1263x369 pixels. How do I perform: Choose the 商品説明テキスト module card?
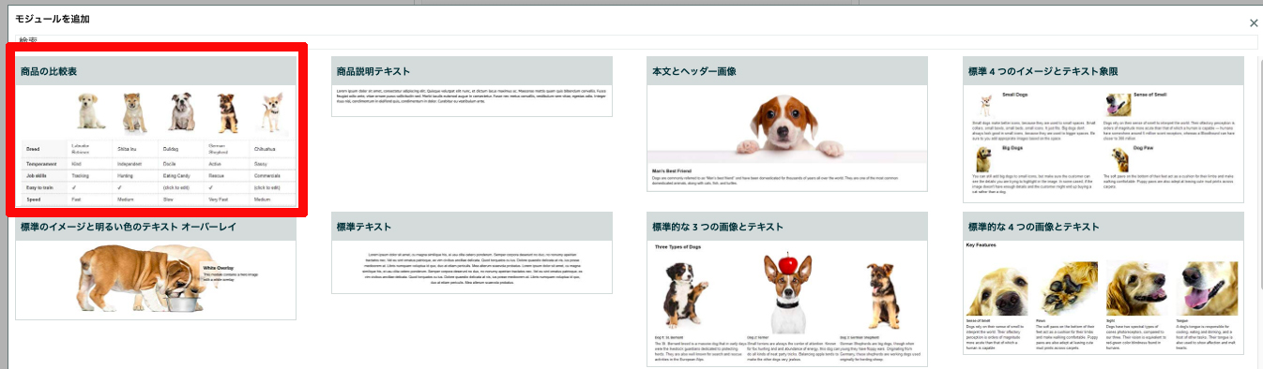(472, 86)
